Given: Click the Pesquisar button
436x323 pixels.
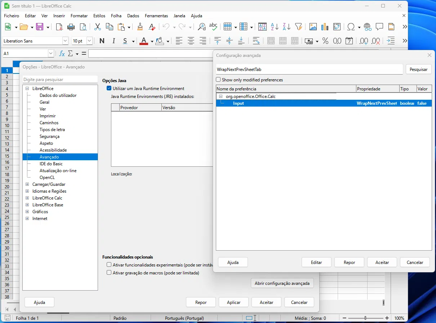Looking at the screenshot, I should [418, 69].
